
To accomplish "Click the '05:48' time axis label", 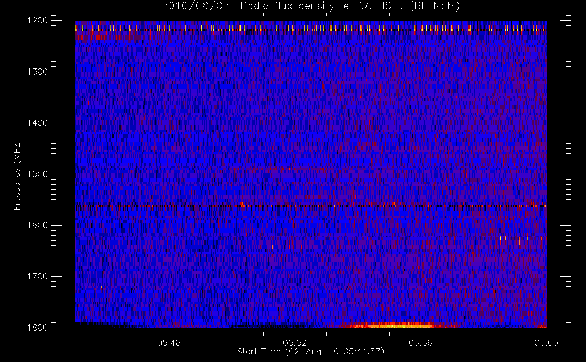I will tap(169, 343).
